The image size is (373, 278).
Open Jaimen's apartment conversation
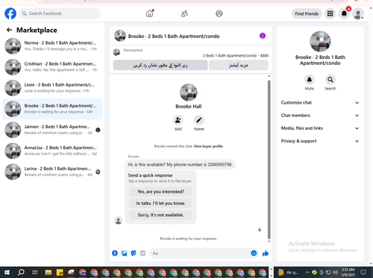(52, 130)
